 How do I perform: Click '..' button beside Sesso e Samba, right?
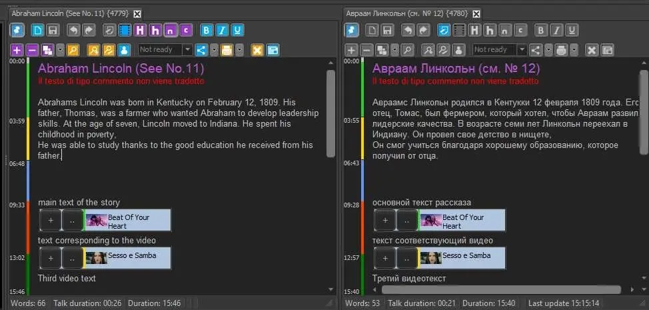406,258
